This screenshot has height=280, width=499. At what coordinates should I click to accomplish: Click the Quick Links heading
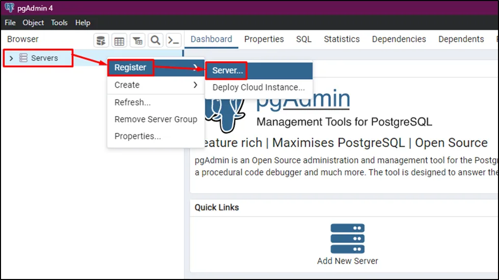217,208
